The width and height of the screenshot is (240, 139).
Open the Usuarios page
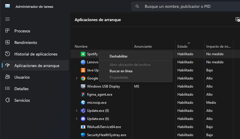pyautogui.click(x=35, y=77)
